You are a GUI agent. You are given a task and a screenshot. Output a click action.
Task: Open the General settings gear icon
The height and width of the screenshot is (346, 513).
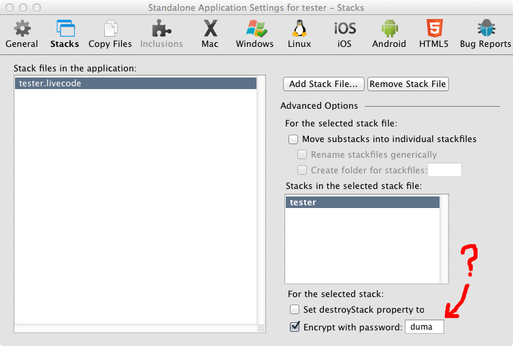coord(22,29)
